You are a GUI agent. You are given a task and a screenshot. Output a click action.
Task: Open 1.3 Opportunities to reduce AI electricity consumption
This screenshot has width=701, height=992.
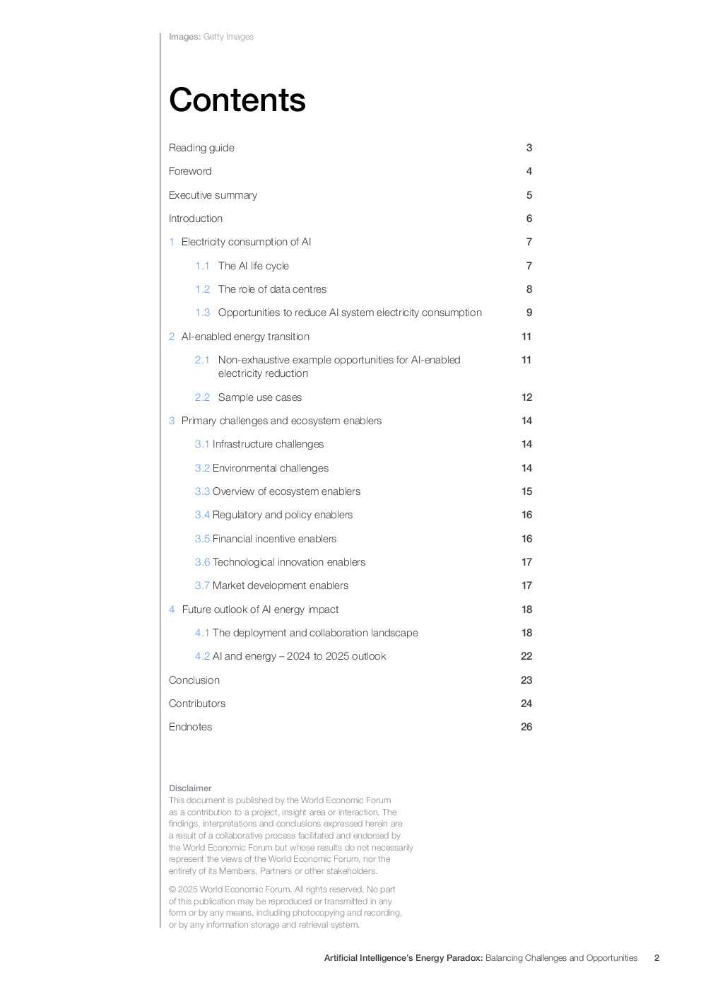tap(350, 313)
